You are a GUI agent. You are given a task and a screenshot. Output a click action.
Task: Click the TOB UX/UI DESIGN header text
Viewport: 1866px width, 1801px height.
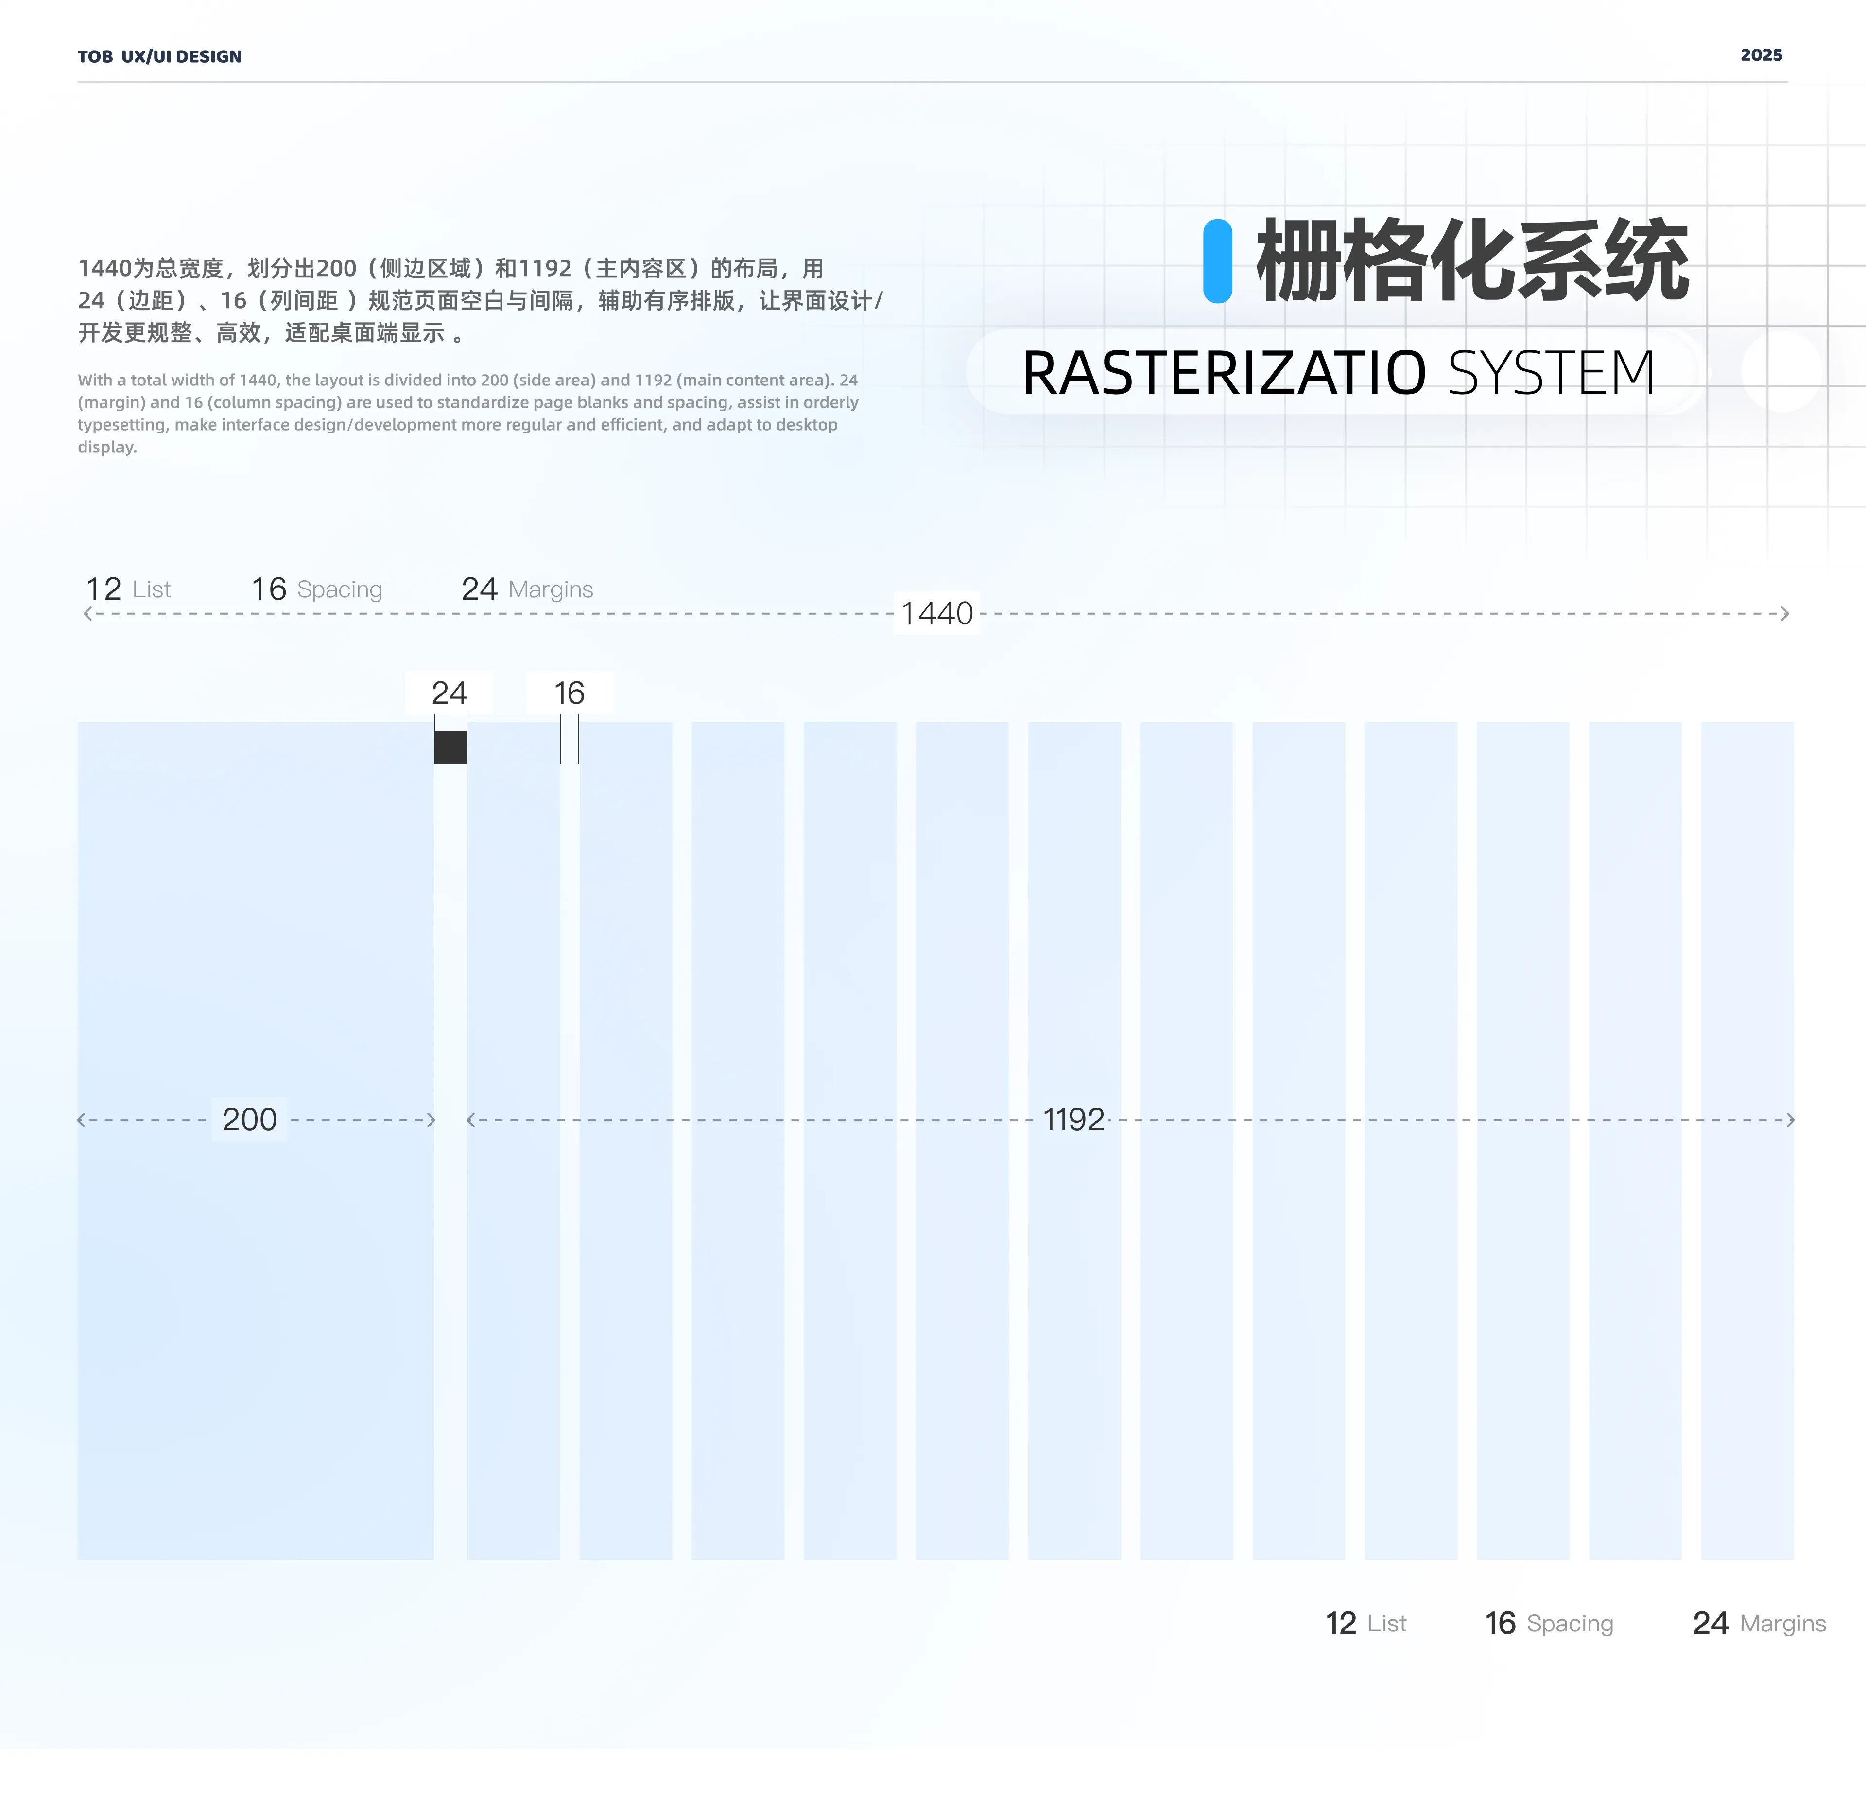point(159,56)
